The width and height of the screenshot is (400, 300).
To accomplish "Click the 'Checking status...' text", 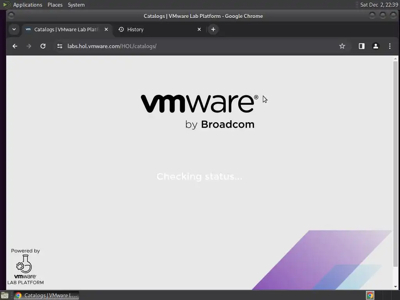I will click(200, 177).
